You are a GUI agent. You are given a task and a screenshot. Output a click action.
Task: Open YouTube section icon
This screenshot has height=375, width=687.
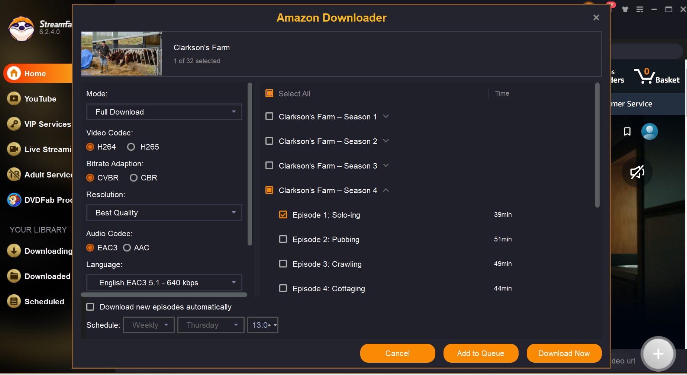(14, 99)
